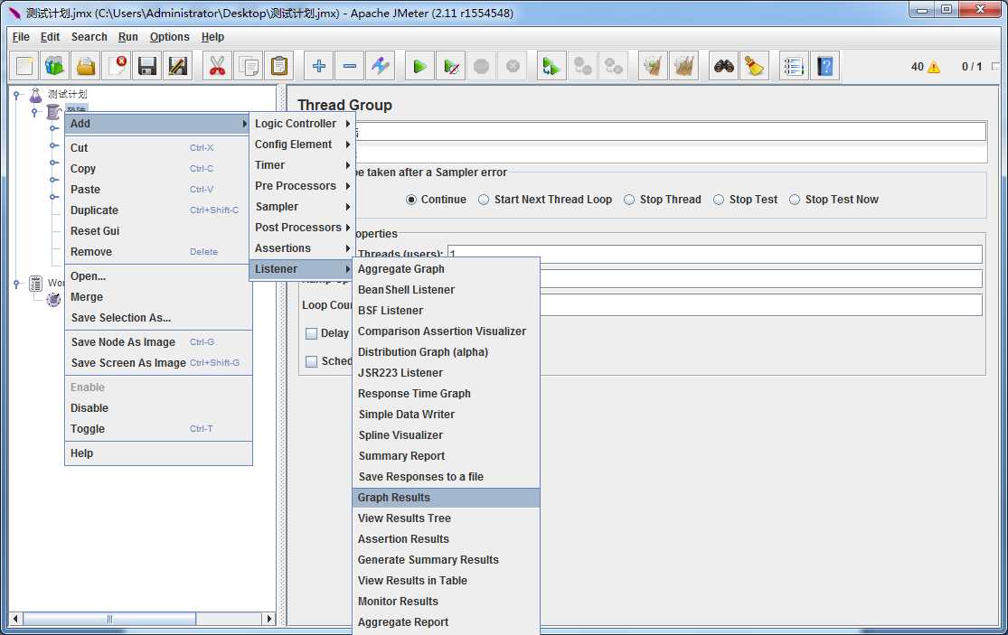
Task: Select the Continue radio button
Action: coord(411,200)
